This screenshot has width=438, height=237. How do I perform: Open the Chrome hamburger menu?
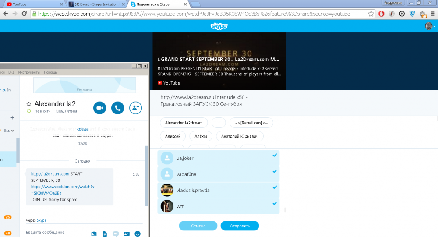(433, 14)
